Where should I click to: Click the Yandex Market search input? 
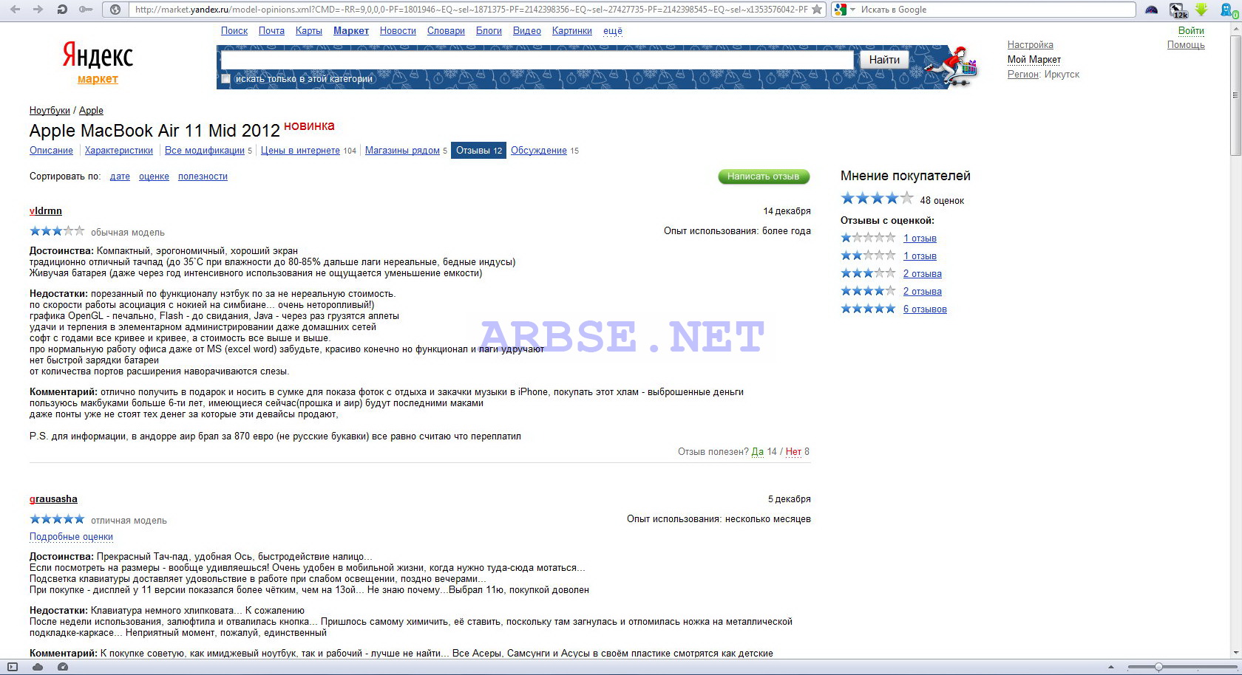(x=537, y=60)
